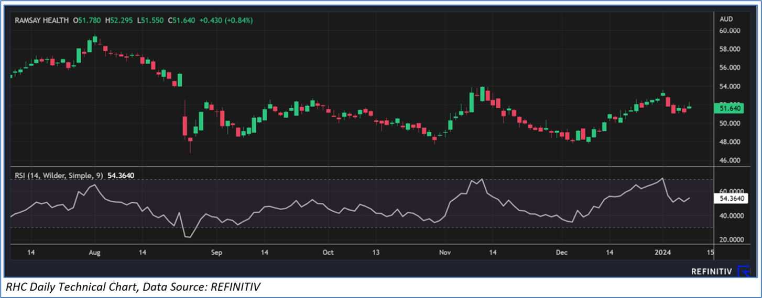Screen dimensions: 762x298
Task: Open the RSI (14, Wilder, Simple, 9) indicator title
Action: coord(59,176)
